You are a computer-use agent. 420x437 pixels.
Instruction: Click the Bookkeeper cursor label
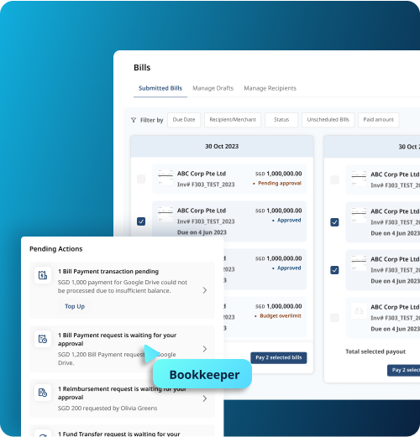tap(202, 374)
